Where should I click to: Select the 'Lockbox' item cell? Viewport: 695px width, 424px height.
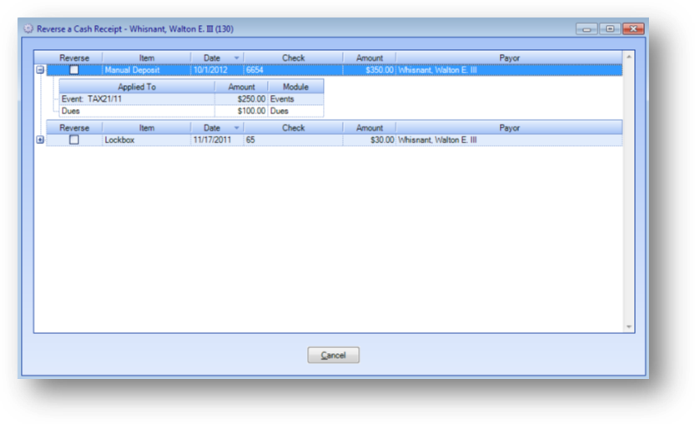[147, 140]
